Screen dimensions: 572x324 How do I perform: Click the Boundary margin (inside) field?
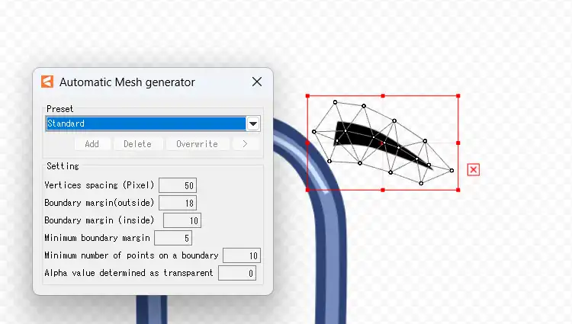pos(182,220)
